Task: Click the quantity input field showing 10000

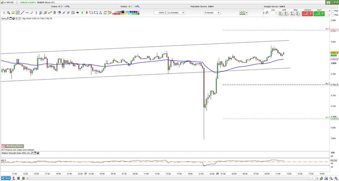Action: coord(160,13)
